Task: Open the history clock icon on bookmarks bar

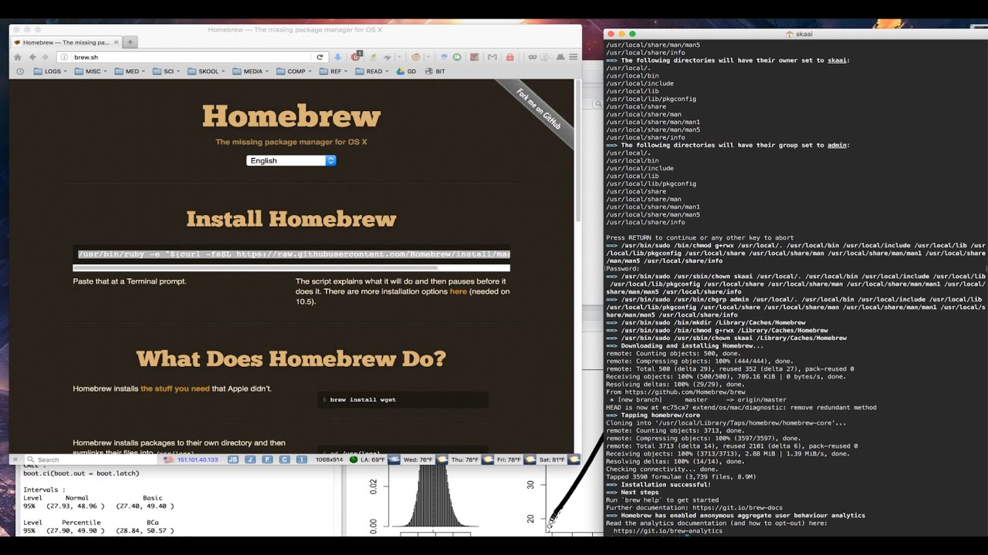Action: (20, 71)
